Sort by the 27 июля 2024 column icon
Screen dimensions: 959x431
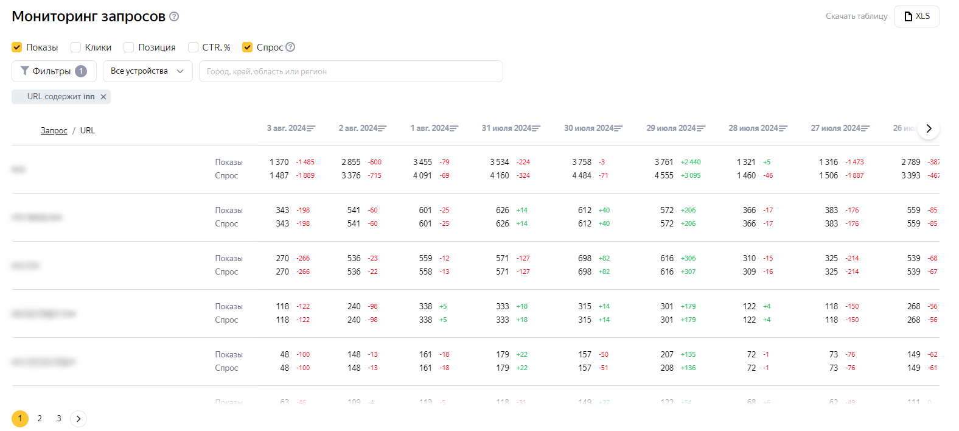tap(865, 128)
